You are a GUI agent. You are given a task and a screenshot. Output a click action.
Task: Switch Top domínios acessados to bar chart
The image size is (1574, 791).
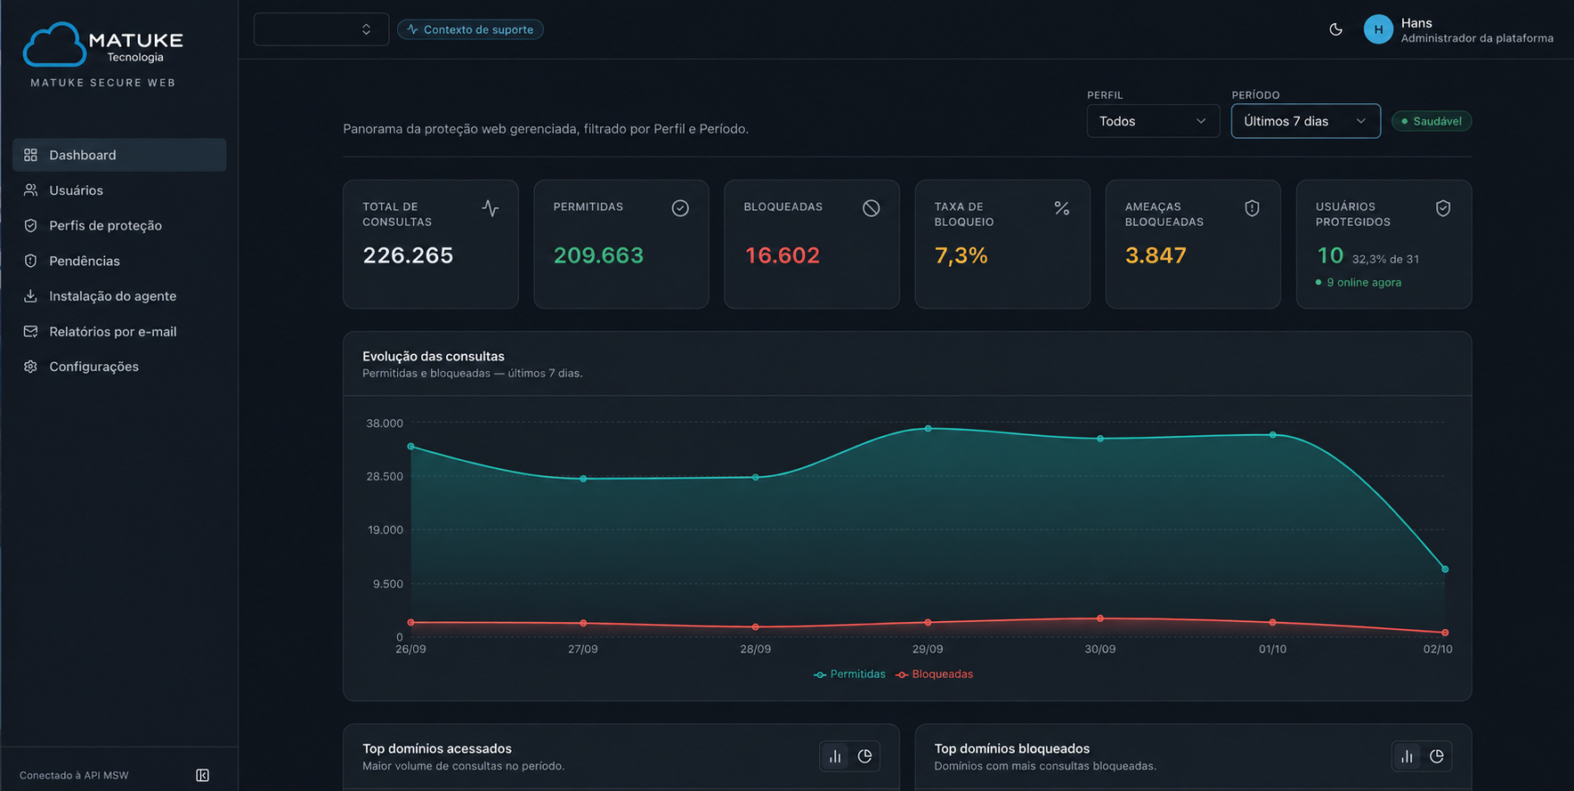pos(835,756)
